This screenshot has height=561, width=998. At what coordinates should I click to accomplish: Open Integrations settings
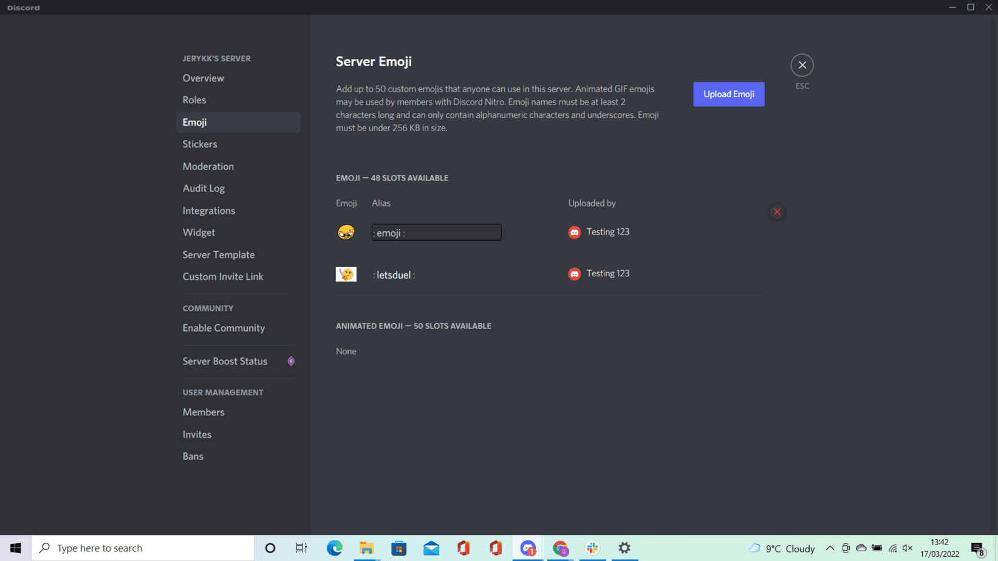tap(238, 211)
